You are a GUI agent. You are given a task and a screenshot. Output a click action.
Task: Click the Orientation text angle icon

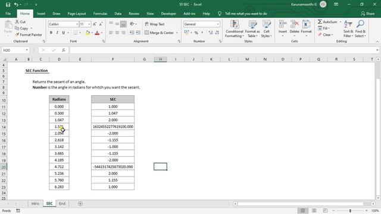pos(132,24)
